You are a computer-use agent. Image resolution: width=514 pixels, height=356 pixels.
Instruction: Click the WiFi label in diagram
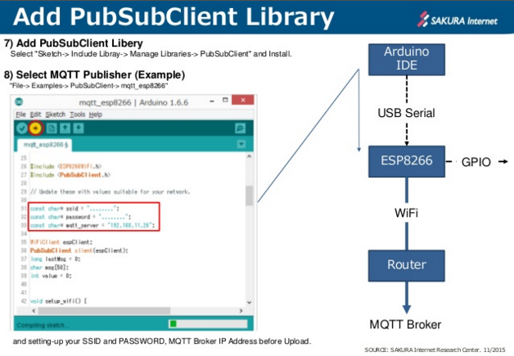coord(406,213)
